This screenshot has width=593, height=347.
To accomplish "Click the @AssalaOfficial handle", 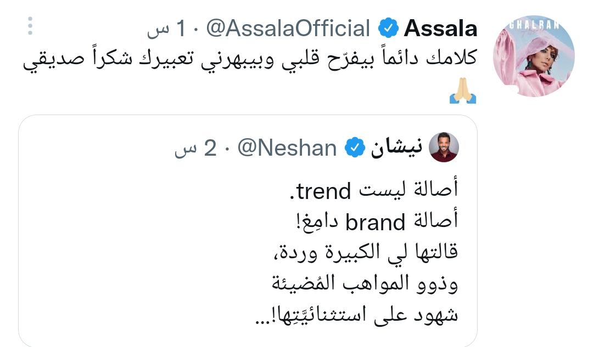I will (288, 29).
